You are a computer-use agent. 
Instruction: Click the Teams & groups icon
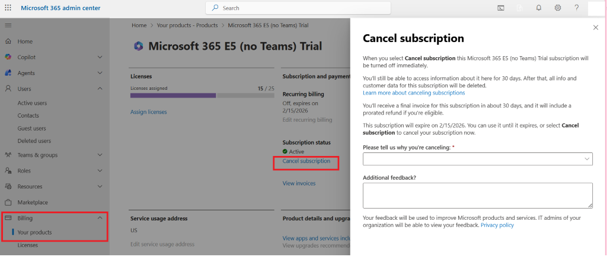(8, 155)
